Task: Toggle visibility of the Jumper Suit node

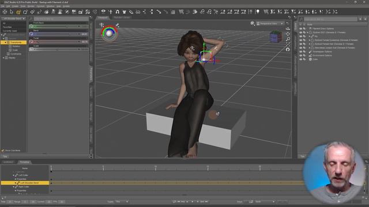Action: click(300, 48)
